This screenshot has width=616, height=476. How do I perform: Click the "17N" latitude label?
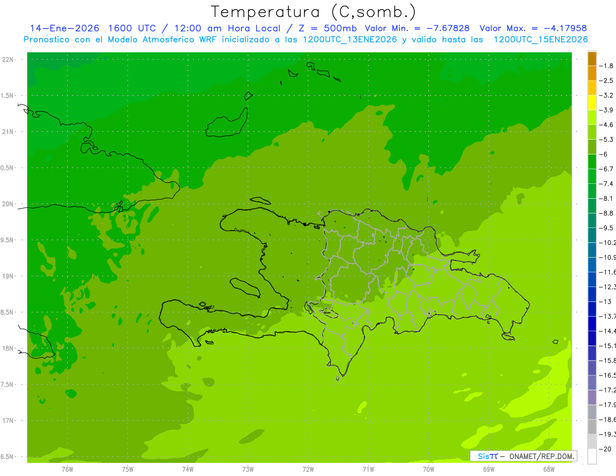(x=8, y=421)
